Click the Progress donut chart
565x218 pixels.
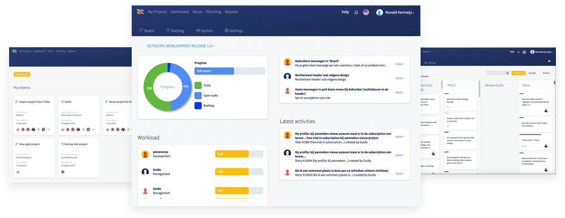[x=168, y=87]
